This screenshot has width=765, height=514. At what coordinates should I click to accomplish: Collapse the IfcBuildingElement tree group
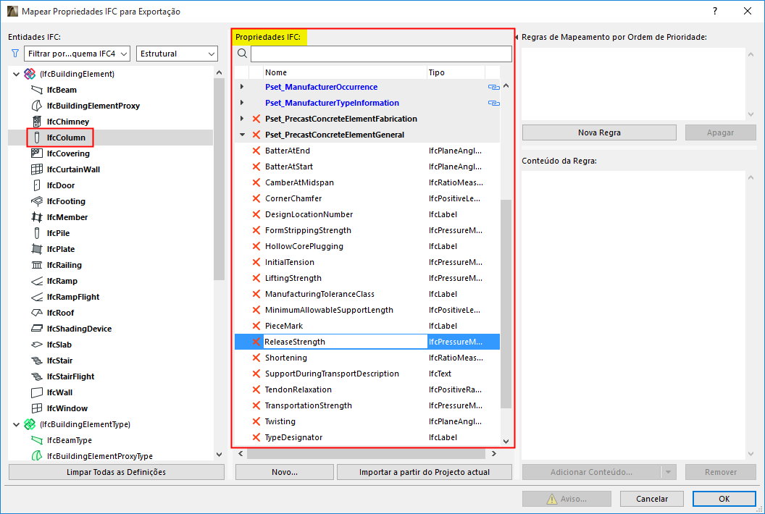(16, 74)
